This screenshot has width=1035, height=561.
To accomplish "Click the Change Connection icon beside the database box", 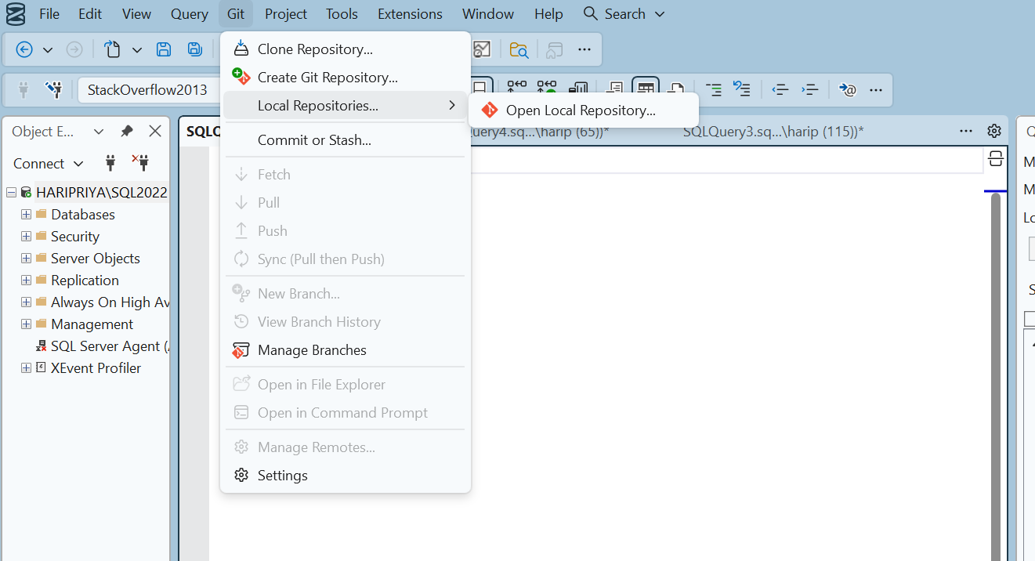I will (x=53, y=89).
